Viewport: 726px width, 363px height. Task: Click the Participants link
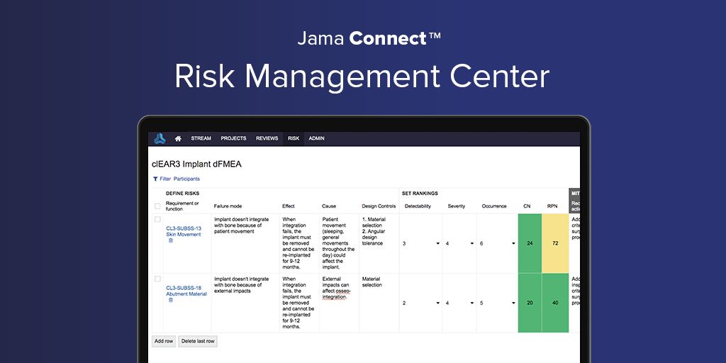186,179
